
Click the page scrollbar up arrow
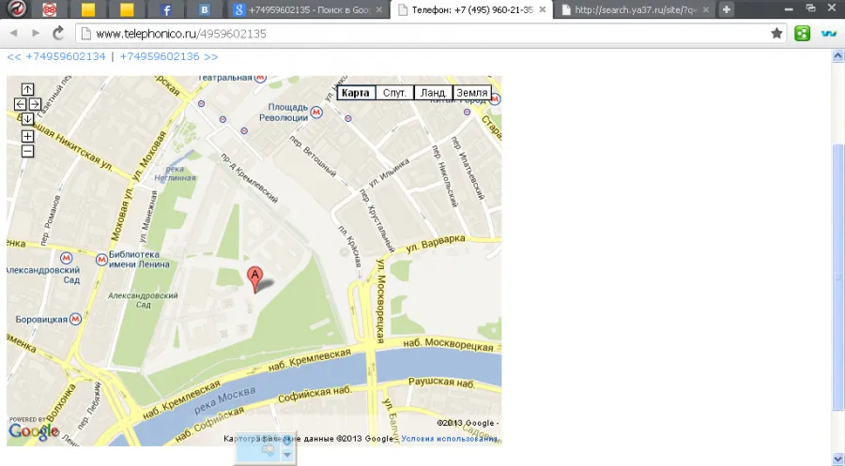coord(838,55)
